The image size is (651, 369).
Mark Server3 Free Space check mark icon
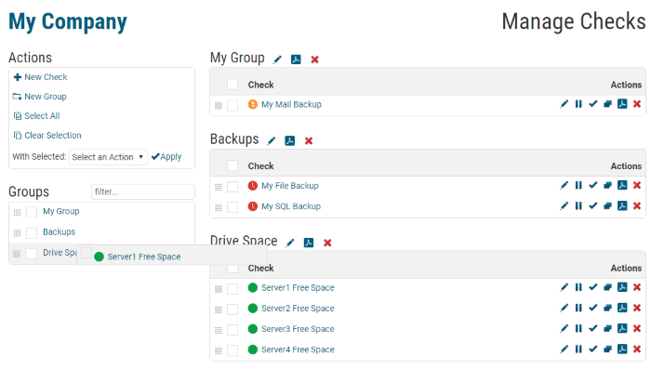593,329
